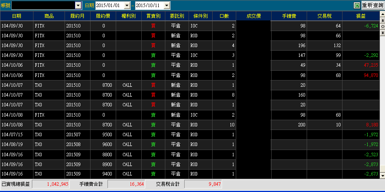Click the 成交價 column header
The width and height of the screenshot is (385, 192).
pos(254,16)
